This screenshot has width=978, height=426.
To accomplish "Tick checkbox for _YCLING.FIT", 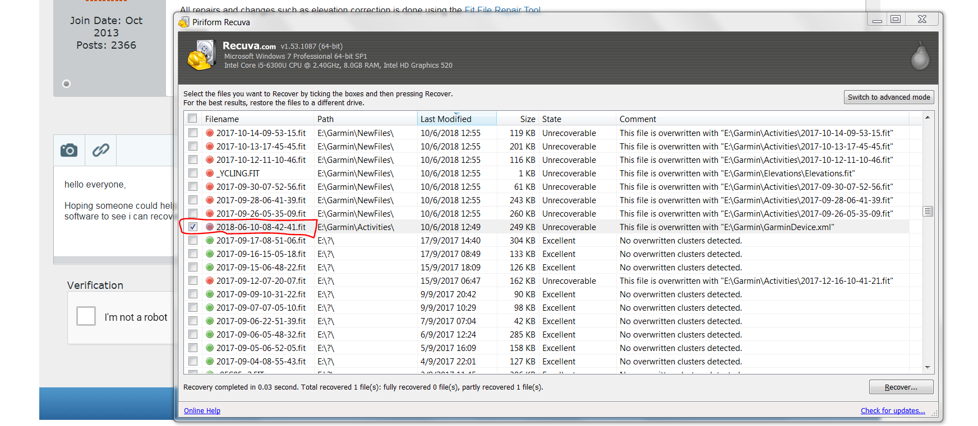I will [193, 174].
